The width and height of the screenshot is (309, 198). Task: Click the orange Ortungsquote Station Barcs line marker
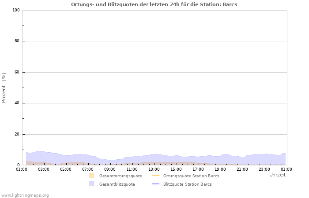click(x=156, y=176)
